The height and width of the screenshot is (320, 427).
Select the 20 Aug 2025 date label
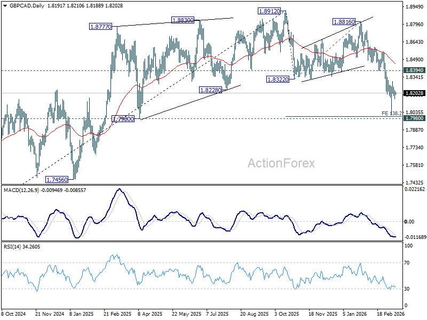click(x=255, y=314)
